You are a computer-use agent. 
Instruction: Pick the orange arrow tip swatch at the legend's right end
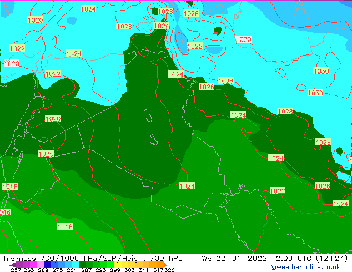click(165, 265)
